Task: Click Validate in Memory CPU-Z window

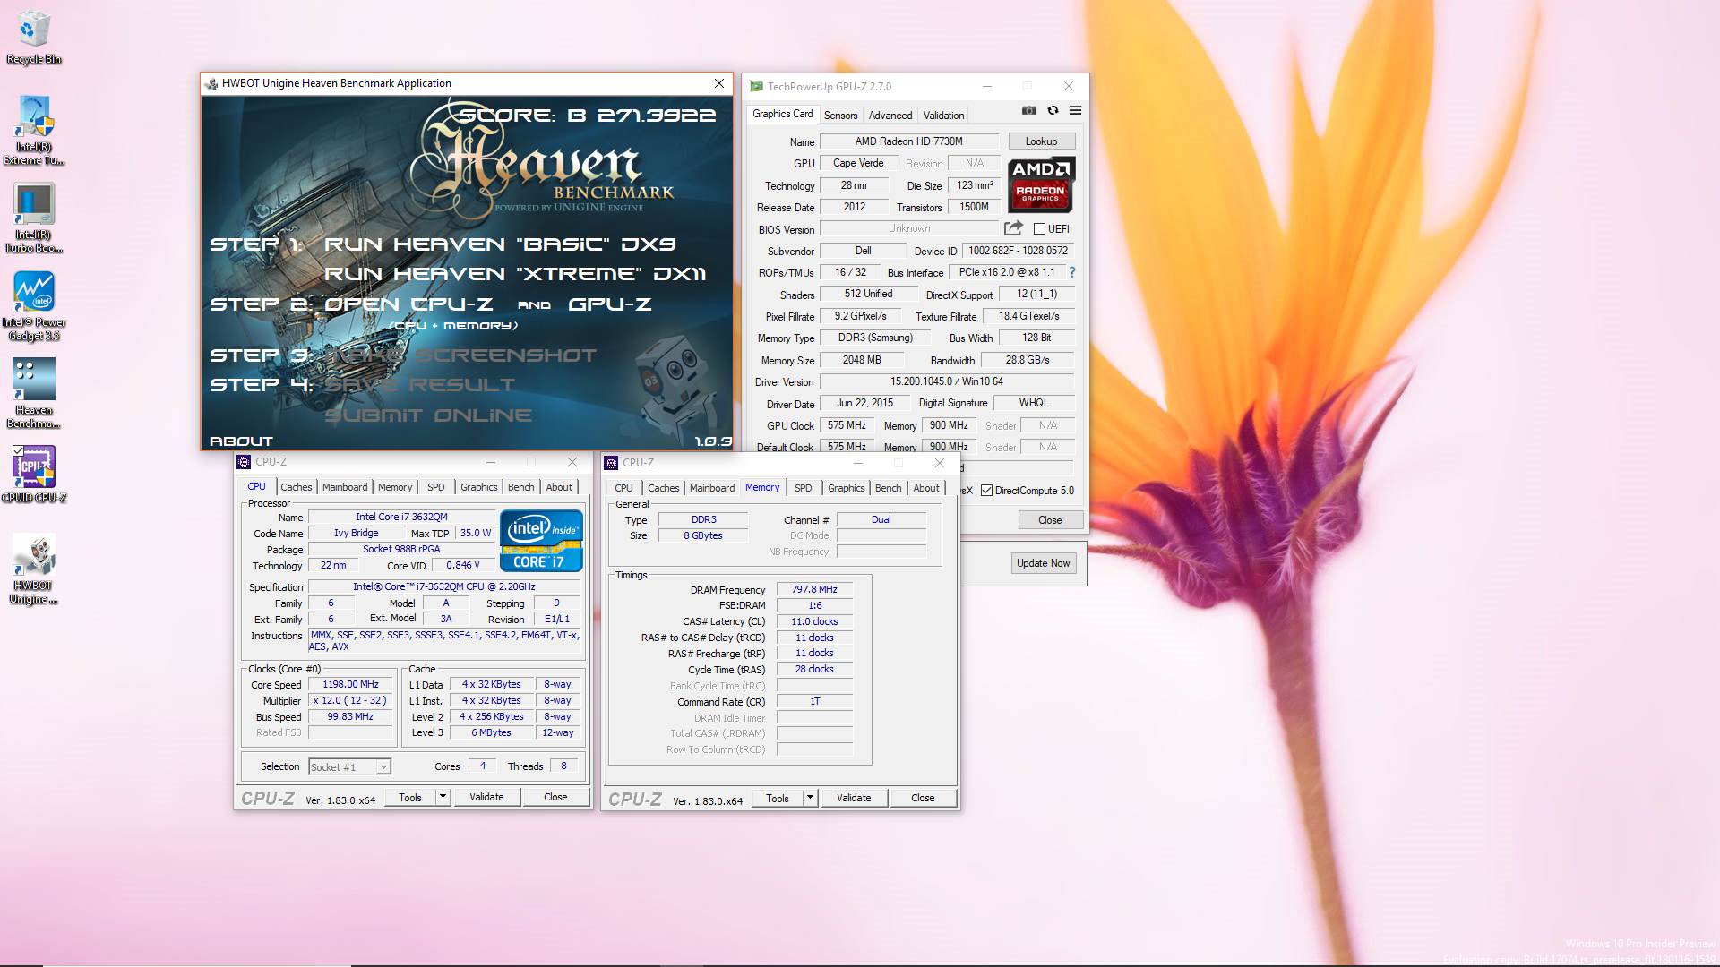Action: (854, 798)
